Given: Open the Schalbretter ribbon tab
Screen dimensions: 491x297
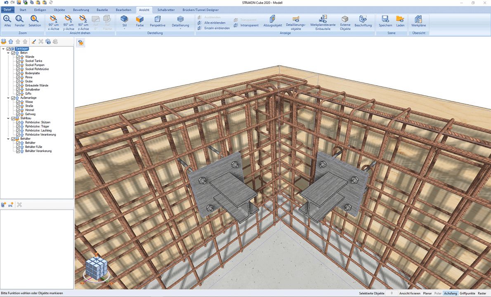Looking at the screenshot, I should (166, 10).
